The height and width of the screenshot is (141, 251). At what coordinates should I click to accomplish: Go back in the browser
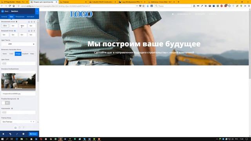pos(2,6)
